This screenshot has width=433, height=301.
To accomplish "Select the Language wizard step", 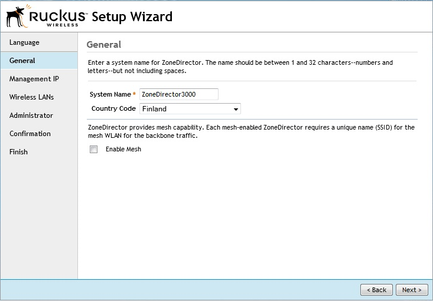I will point(39,42).
